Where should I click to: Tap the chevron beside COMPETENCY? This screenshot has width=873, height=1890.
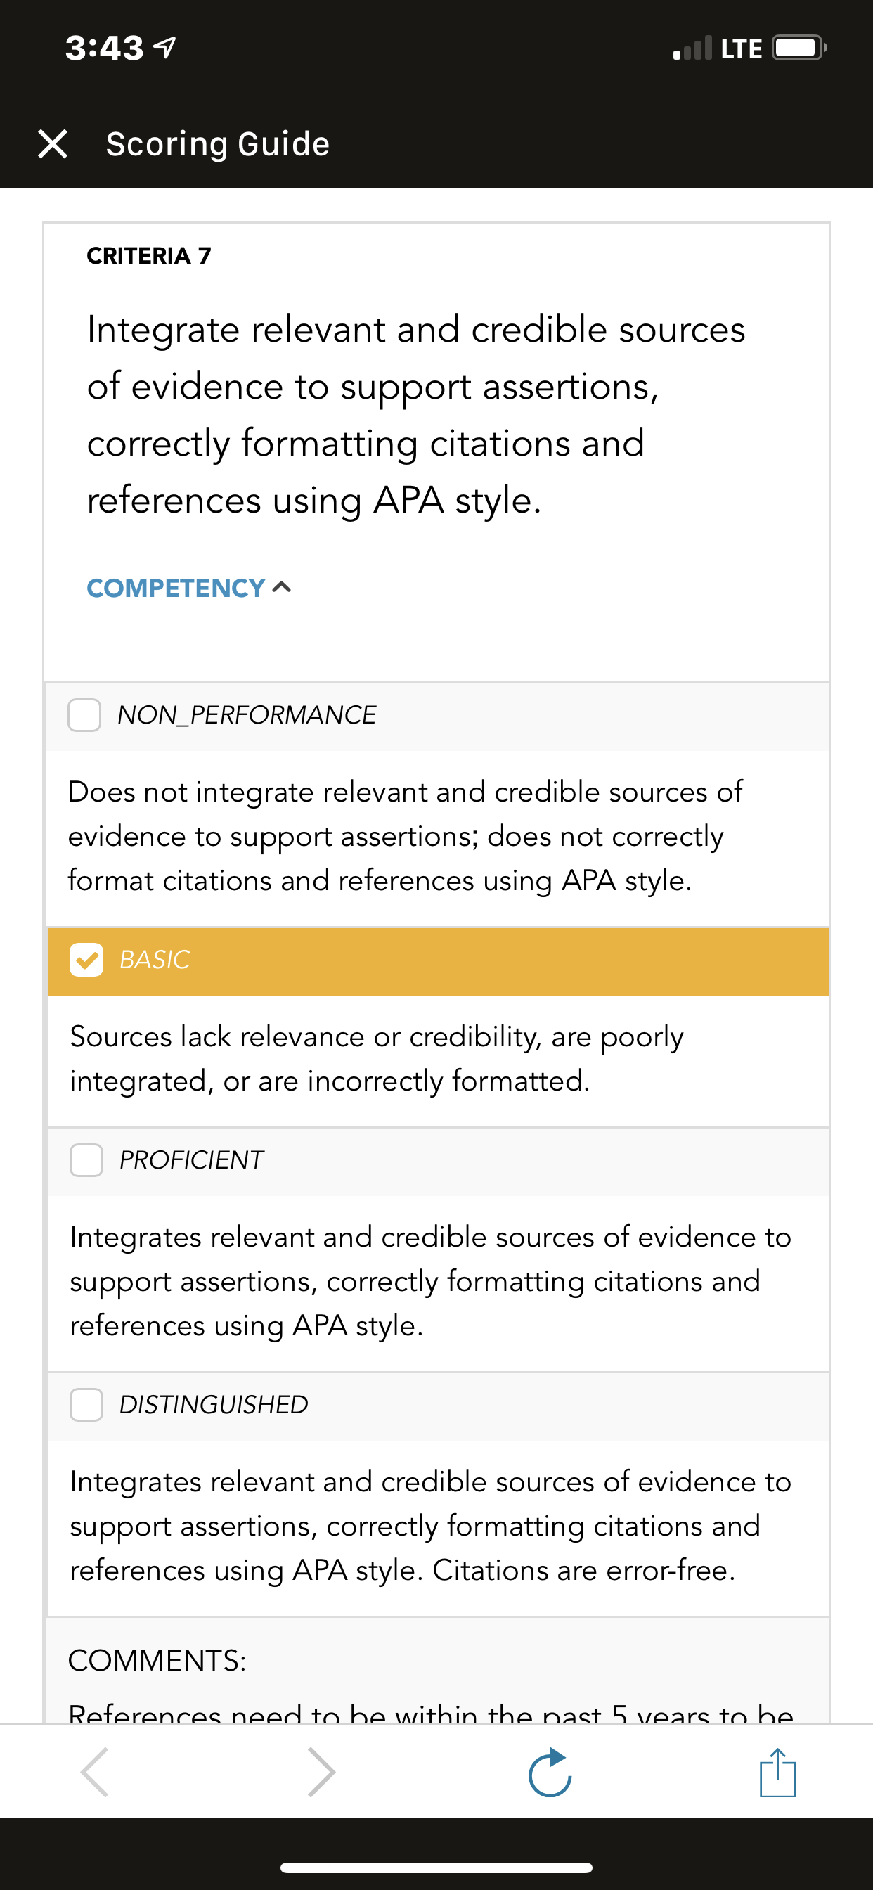click(282, 587)
